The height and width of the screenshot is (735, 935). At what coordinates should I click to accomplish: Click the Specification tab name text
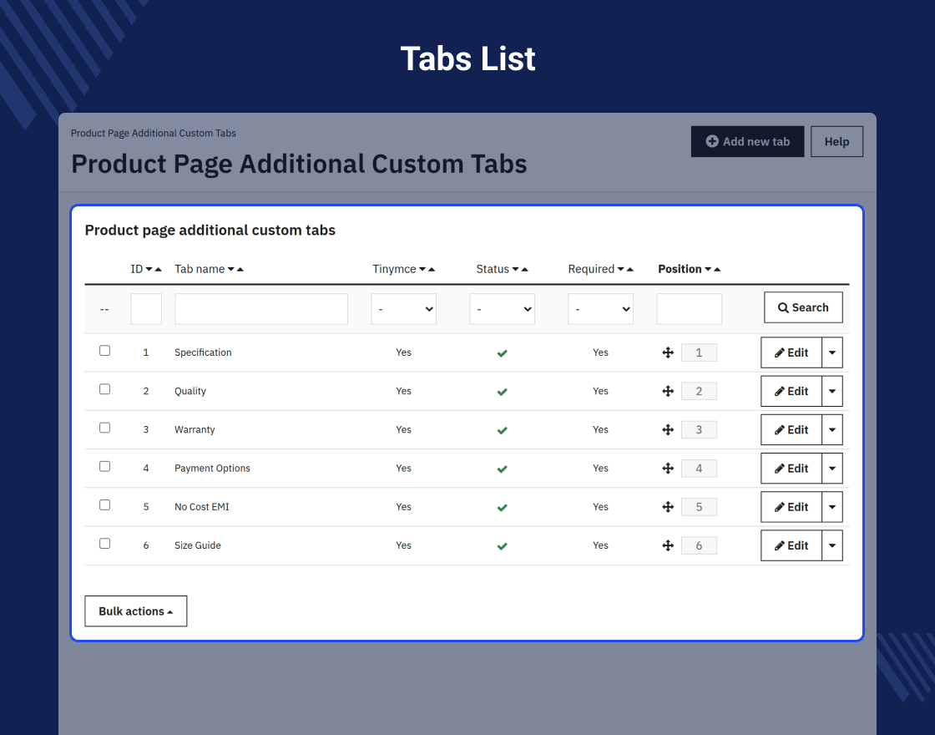pos(203,352)
